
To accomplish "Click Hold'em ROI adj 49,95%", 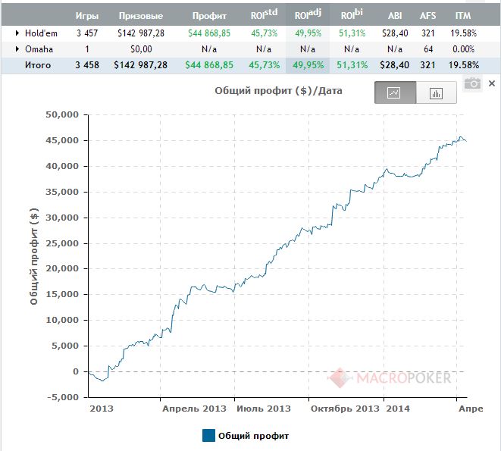I will (x=308, y=33).
